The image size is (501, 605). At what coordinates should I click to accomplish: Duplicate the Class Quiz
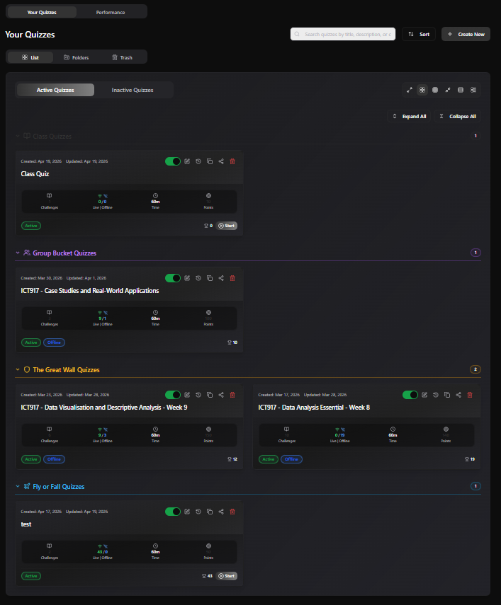210,161
